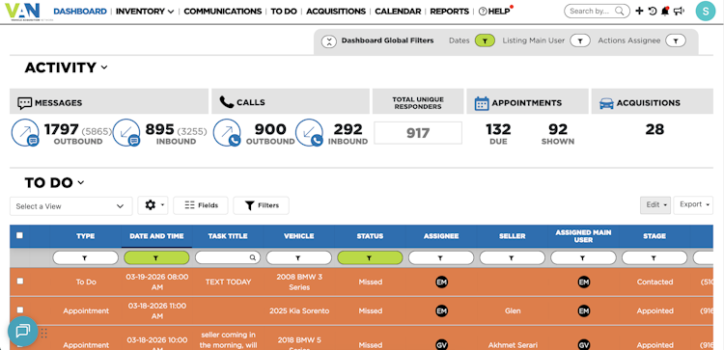Go to the Communications menu
The height and width of the screenshot is (350, 724).
pos(223,12)
